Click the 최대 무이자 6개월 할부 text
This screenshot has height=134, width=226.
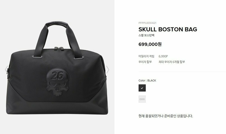(172, 62)
